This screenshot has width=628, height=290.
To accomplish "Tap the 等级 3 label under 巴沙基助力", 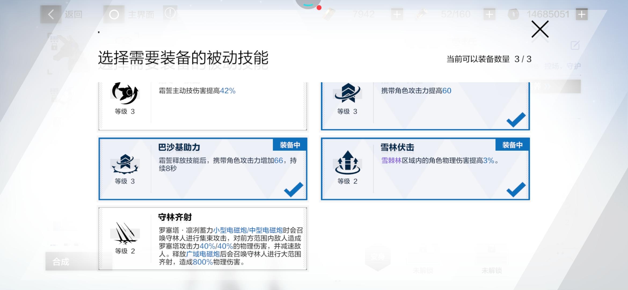I will coord(125,181).
